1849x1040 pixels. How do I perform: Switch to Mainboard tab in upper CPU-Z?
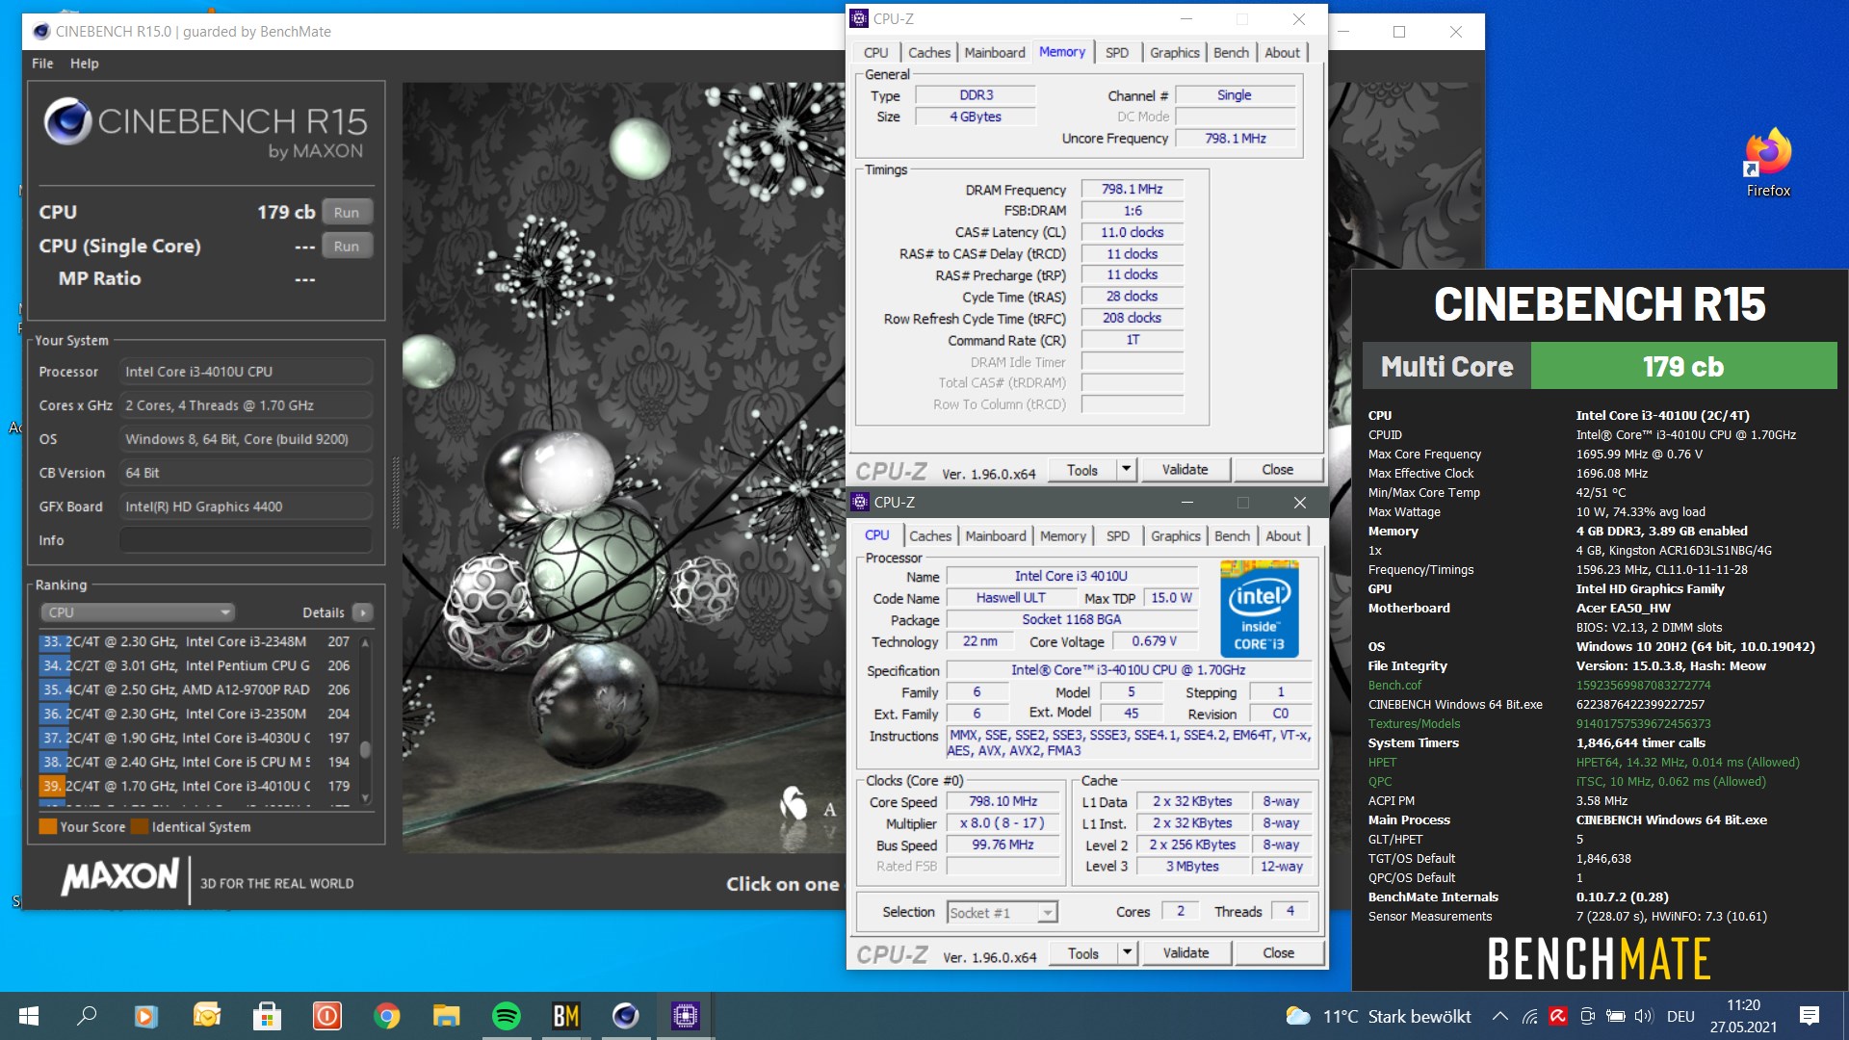(995, 53)
